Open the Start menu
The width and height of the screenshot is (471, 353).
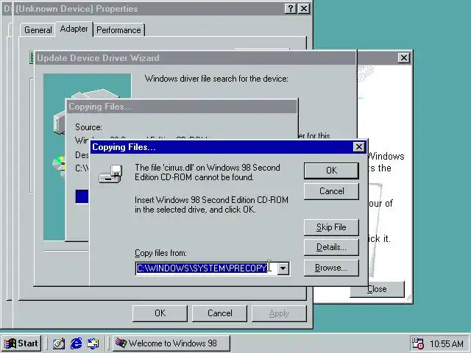click(21, 343)
